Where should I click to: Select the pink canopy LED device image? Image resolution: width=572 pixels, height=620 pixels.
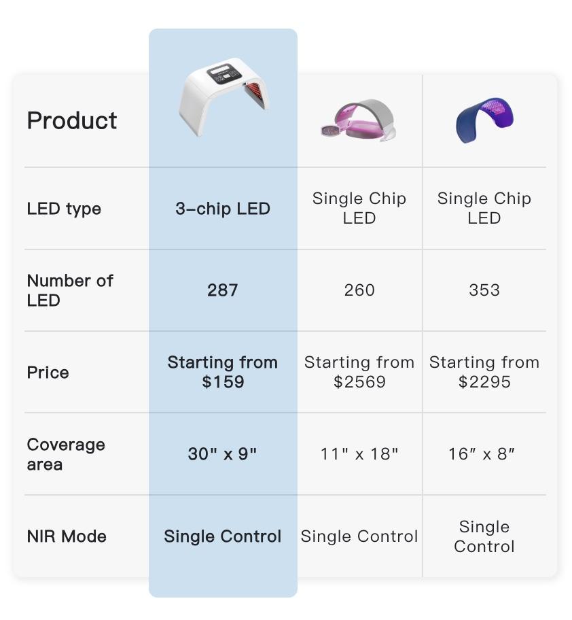359,120
